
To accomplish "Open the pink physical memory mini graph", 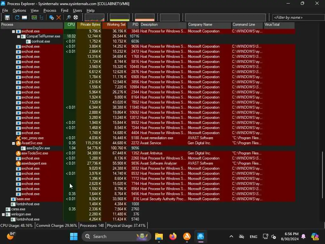I will tap(145, 17).
